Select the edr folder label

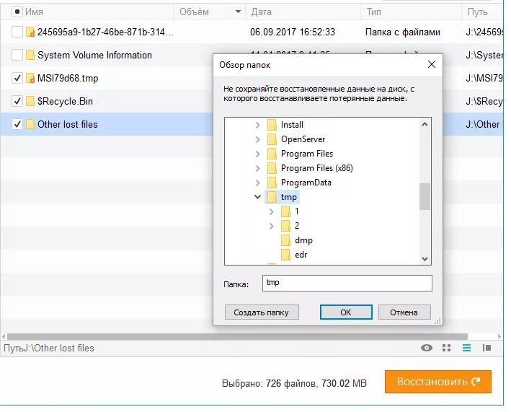[301, 255]
